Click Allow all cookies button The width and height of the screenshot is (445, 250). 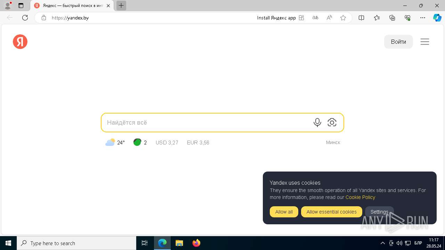coord(284,212)
